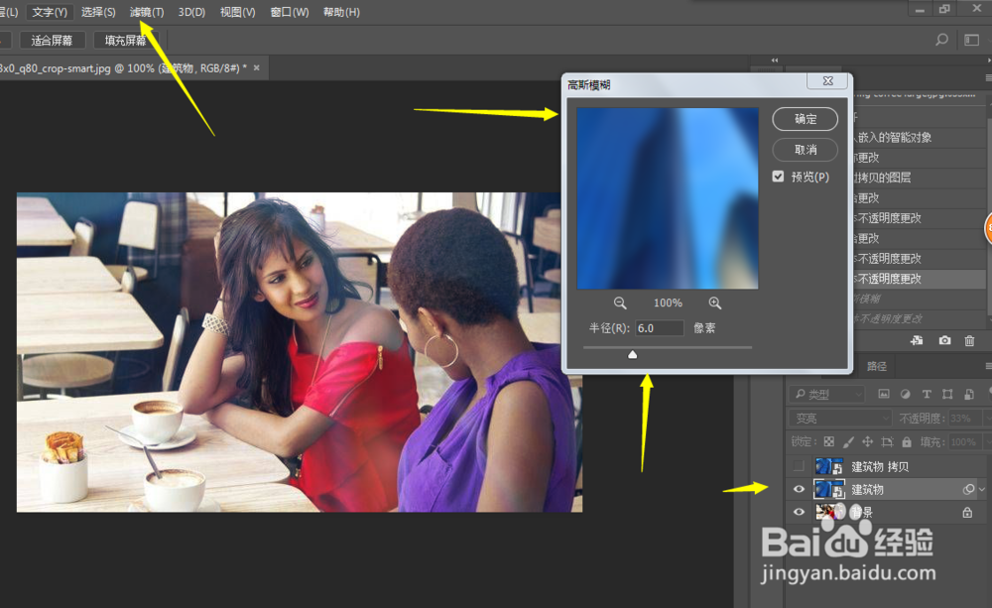The width and height of the screenshot is (992, 608).
Task: Click the 填充屏幕 button
Action: click(125, 41)
